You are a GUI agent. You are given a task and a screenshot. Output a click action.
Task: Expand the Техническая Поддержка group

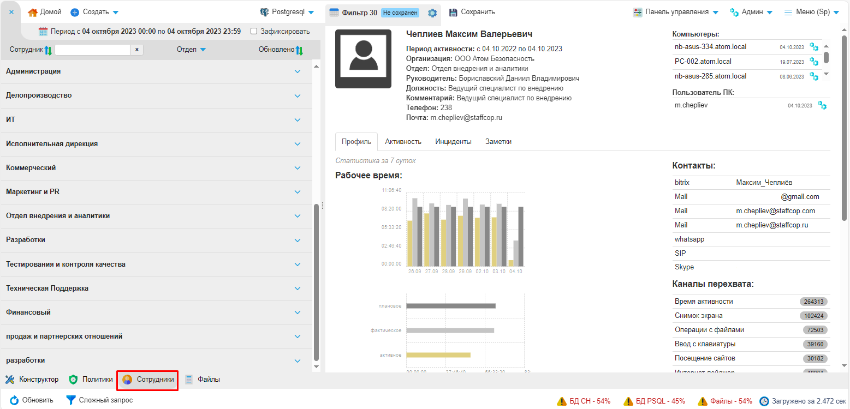click(x=298, y=288)
